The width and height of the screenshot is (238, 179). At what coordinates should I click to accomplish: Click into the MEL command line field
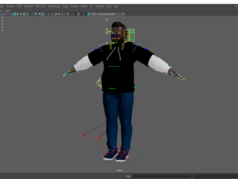[x=162, y=176]
